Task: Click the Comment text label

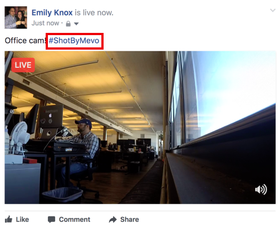Action: (75, 220)
